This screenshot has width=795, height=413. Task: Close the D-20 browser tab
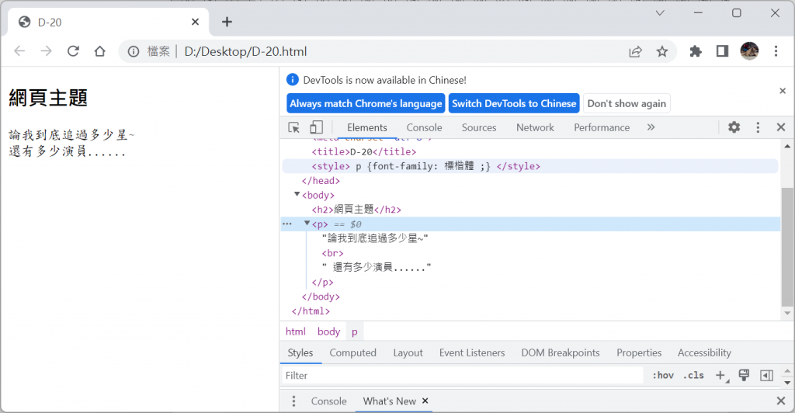pos(195,22)
